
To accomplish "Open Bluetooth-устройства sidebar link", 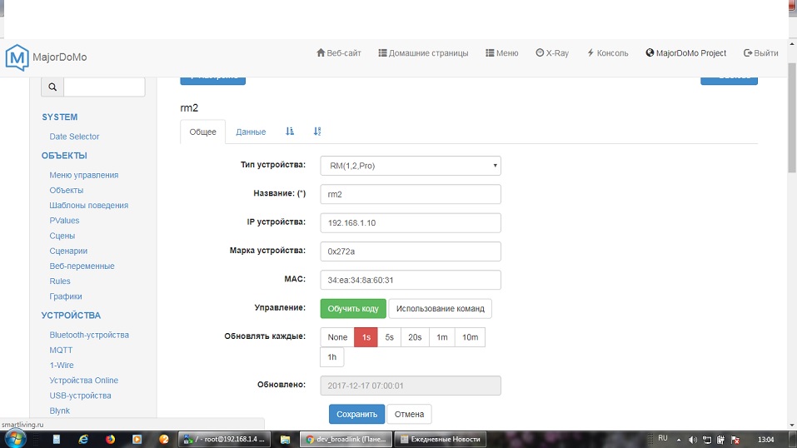I will point(89,335).
